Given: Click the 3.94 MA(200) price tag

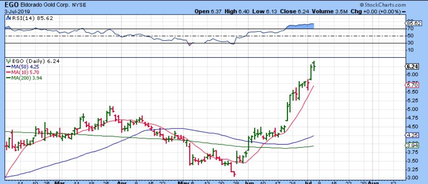Looking at the screenshot, I should 411,146.
